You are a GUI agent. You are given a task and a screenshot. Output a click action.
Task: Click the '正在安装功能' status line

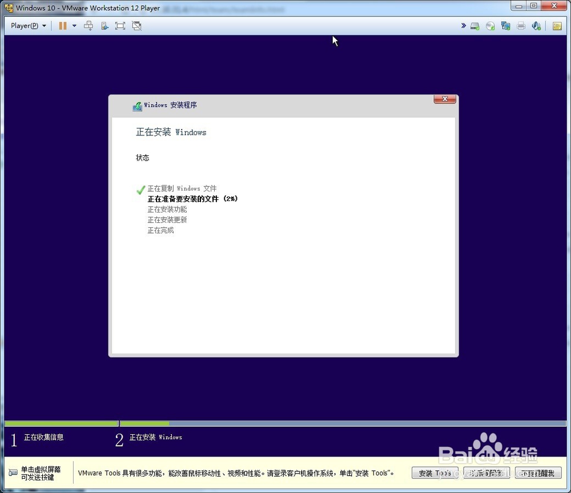point(167,210)
